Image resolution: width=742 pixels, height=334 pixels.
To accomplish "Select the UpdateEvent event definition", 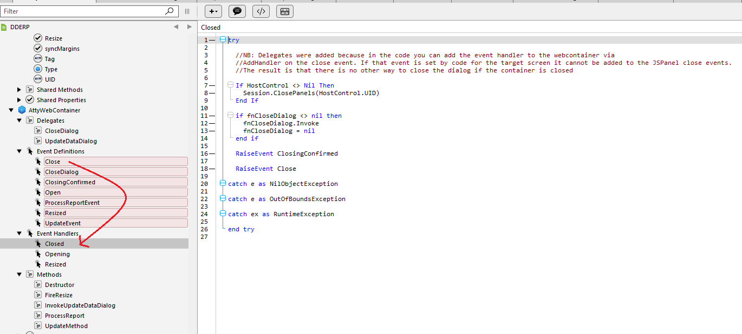I will click(116, 223).
